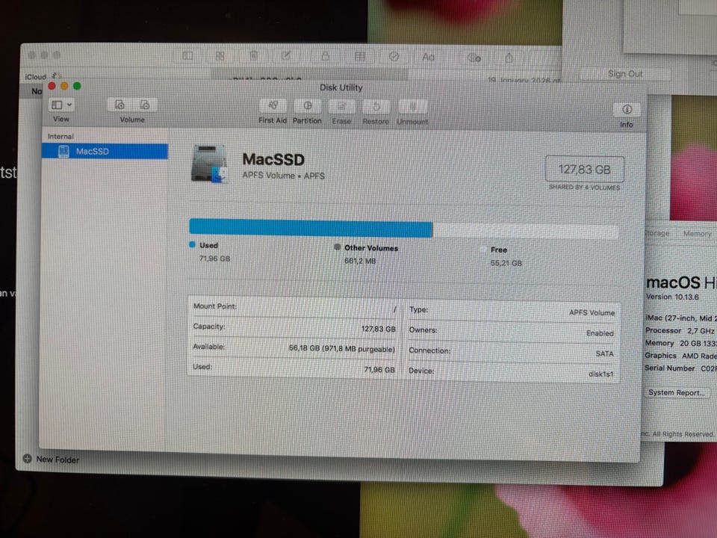The height and width of the screenshot is (538, 717).
Task: Click the Erase toolbar icon
Action: coord(341,107)
